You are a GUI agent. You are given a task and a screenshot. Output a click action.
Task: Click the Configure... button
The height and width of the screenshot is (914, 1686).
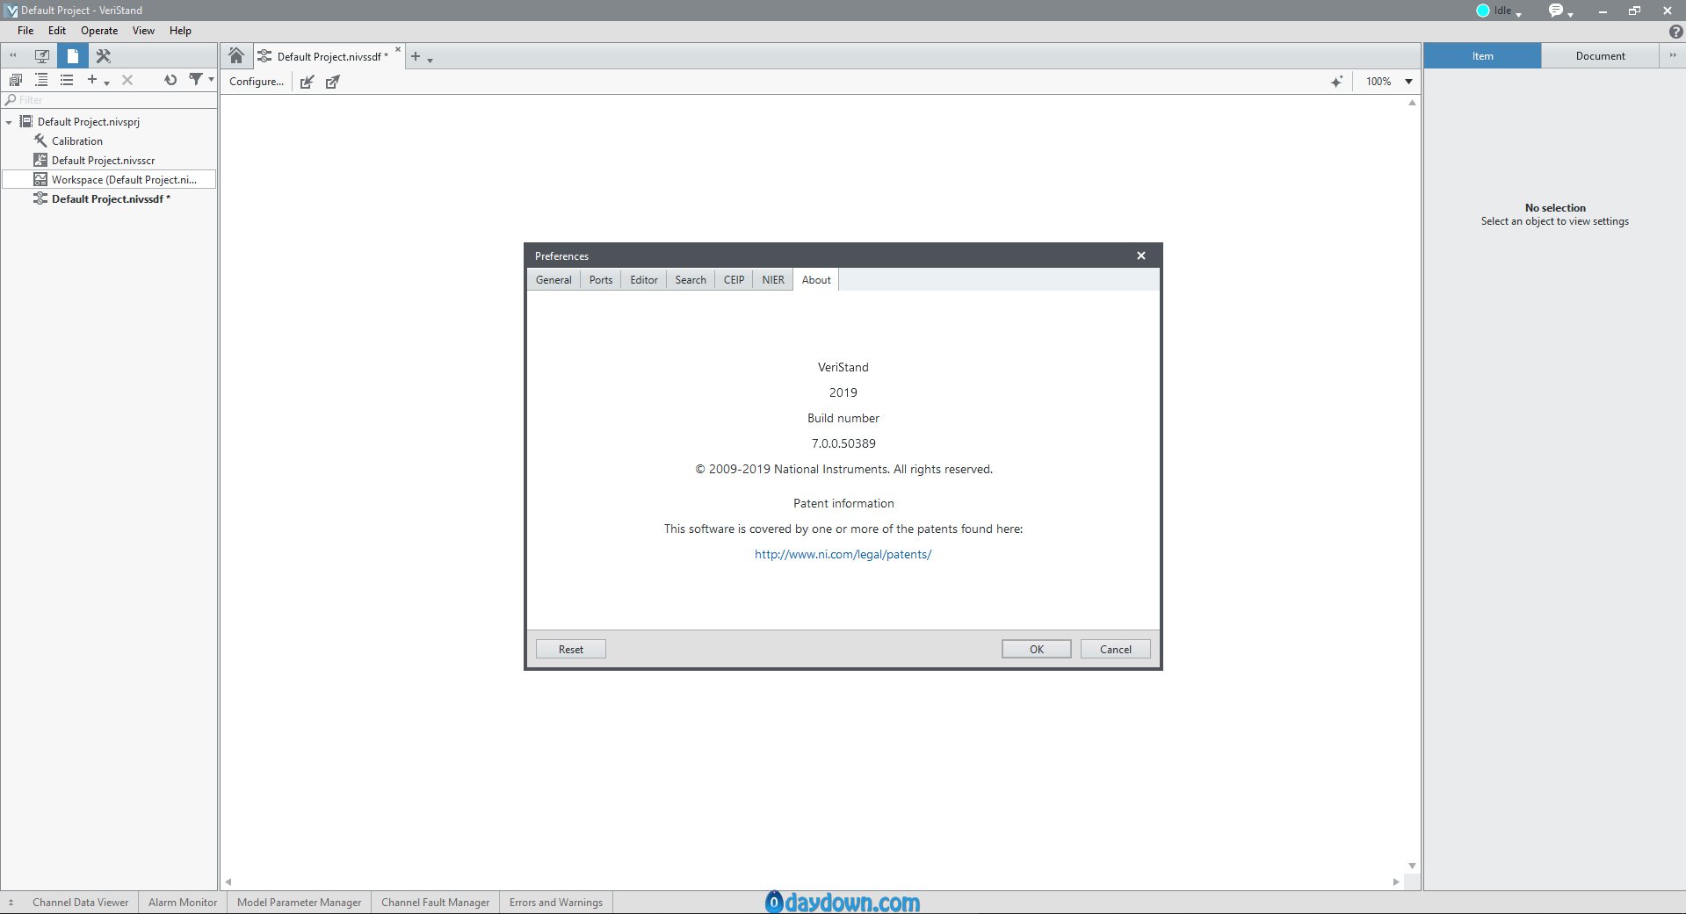coord(257,82)
